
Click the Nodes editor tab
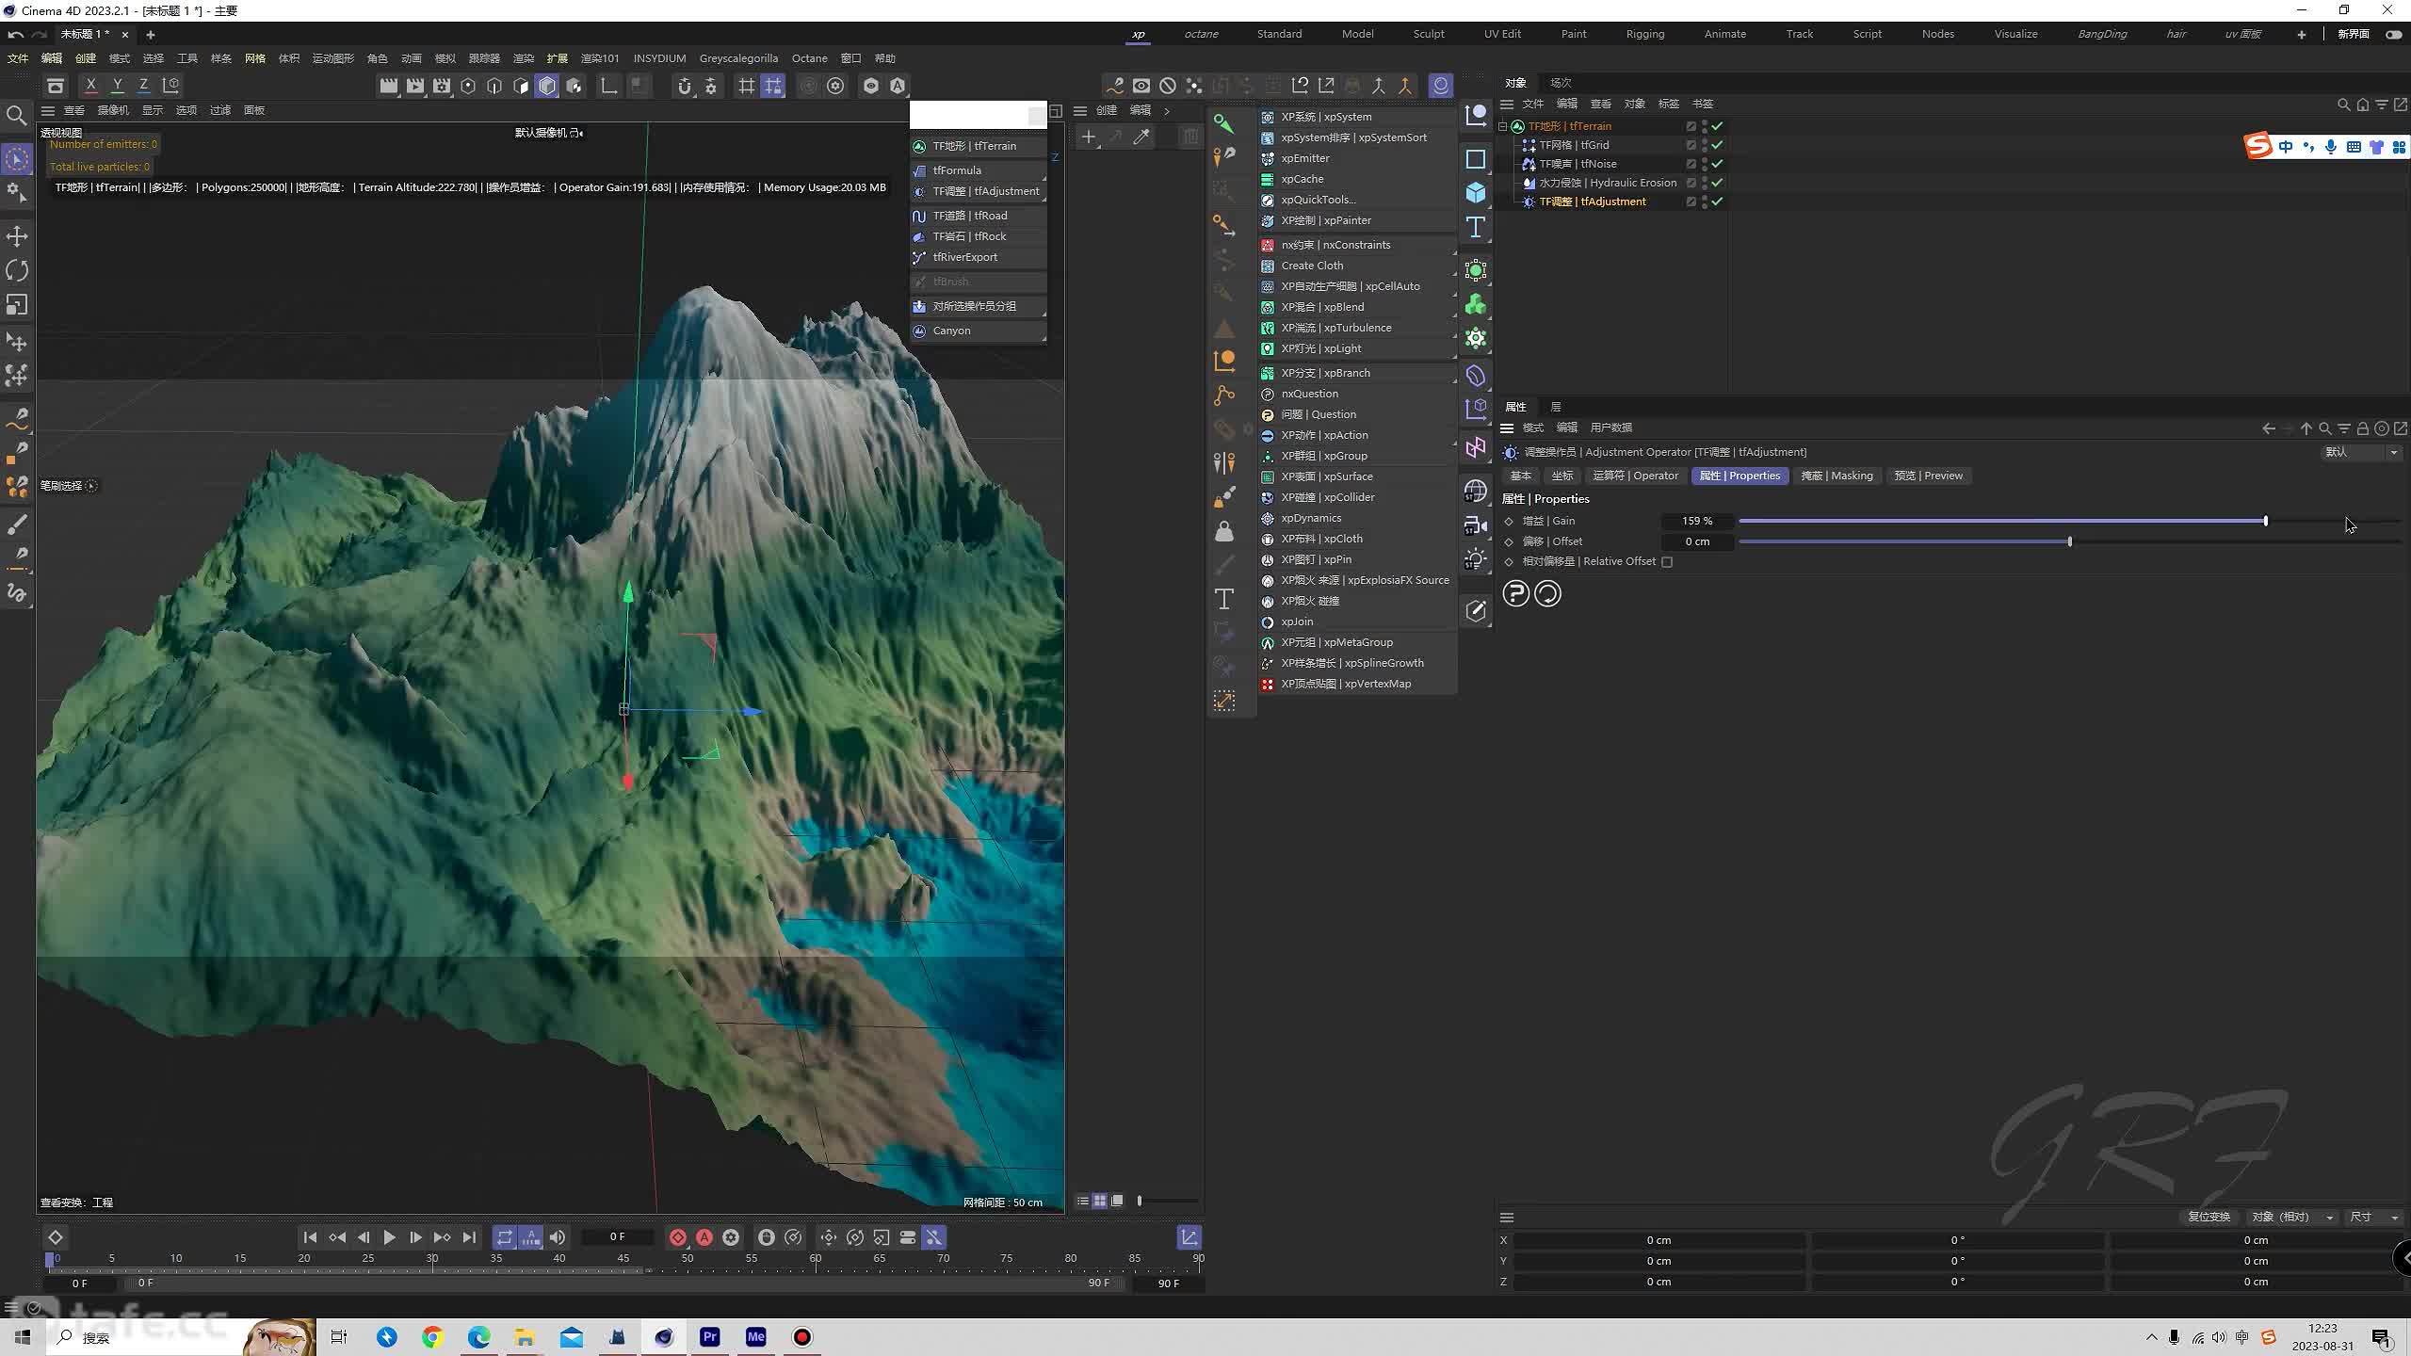pos(1939,33)
